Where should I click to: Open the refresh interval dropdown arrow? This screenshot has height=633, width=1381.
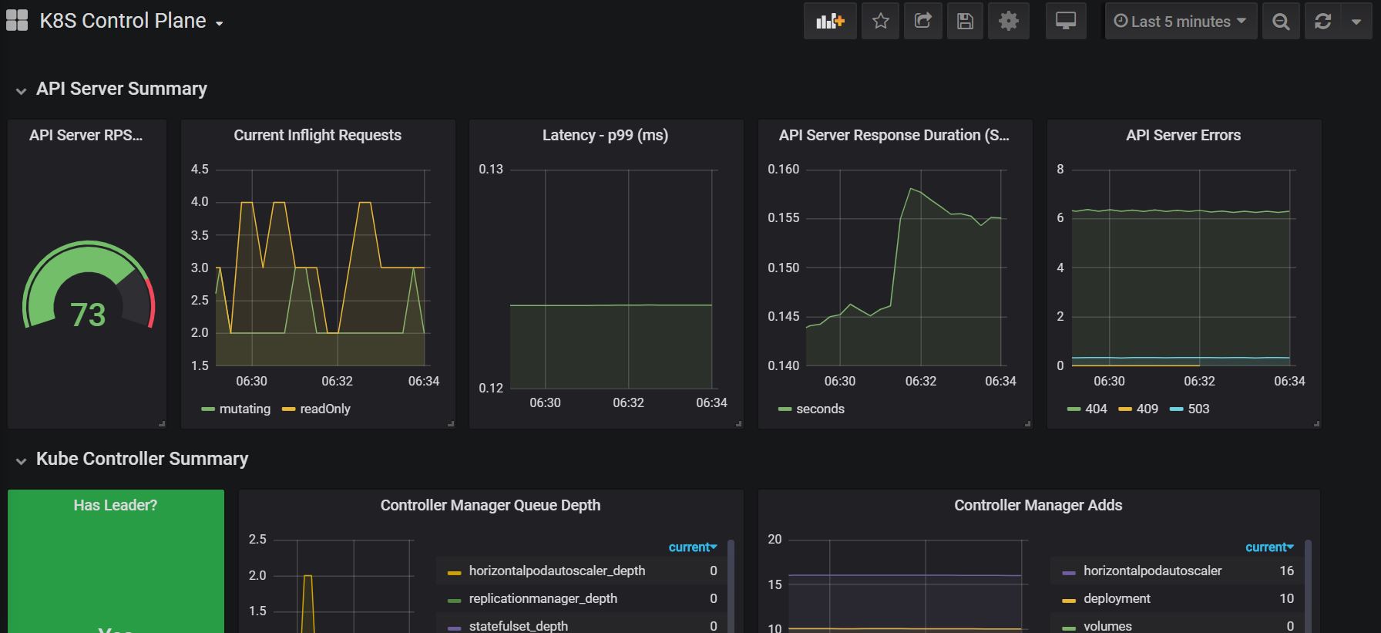pos(1356,22)
